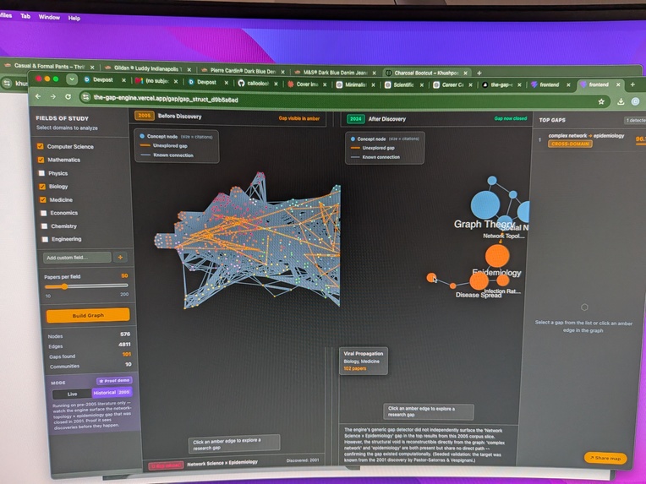Click the browser profile avatar icon

(635, 101)
